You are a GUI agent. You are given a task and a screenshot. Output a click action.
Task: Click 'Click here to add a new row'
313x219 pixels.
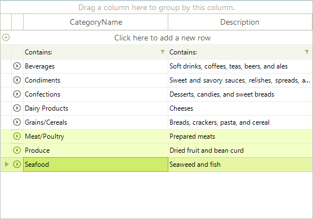pyautogui.click(x=162, y=38)
